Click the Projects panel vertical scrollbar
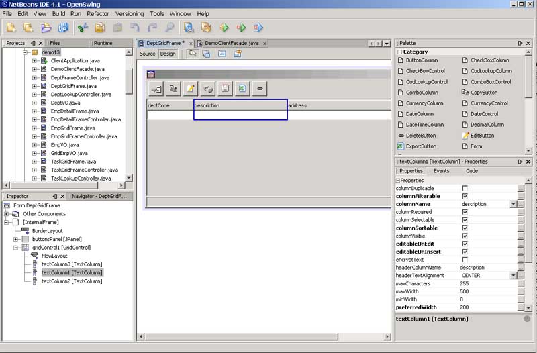Screen dimensions: 537x353 click(x=129, y=81)
